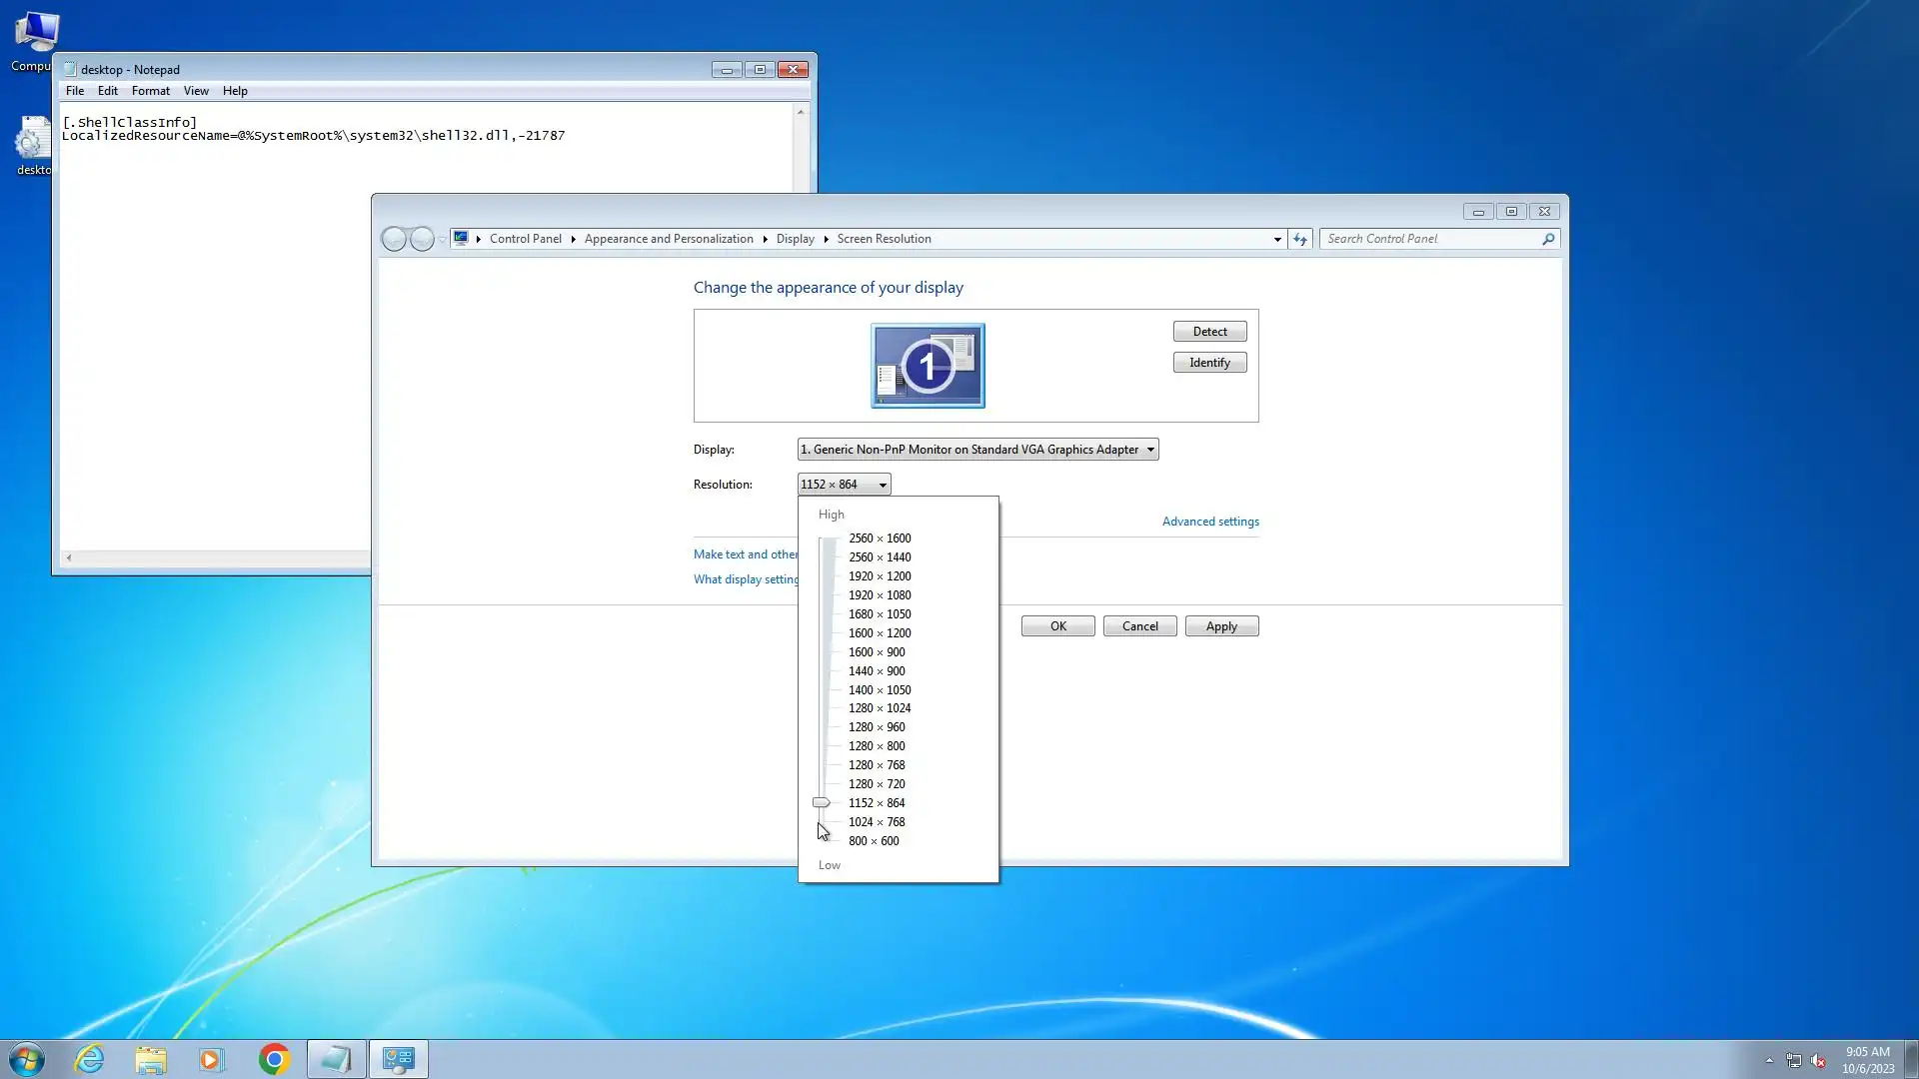Click the resolution slider thumb handle
The width and height of the screenshot is (1919, 1079).
(x=821, y=803)
